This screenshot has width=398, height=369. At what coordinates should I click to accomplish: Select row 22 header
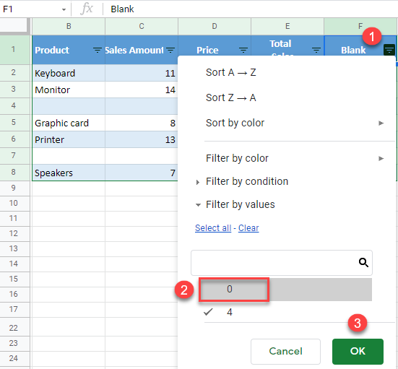[14, 328]
